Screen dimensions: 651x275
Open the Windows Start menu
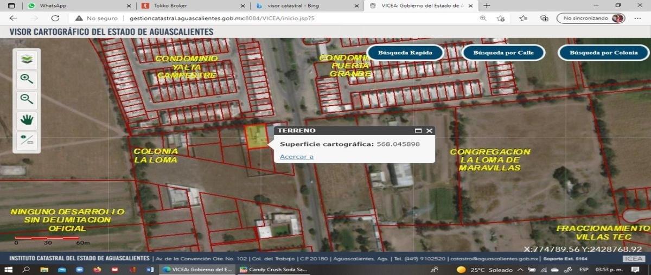9,270
